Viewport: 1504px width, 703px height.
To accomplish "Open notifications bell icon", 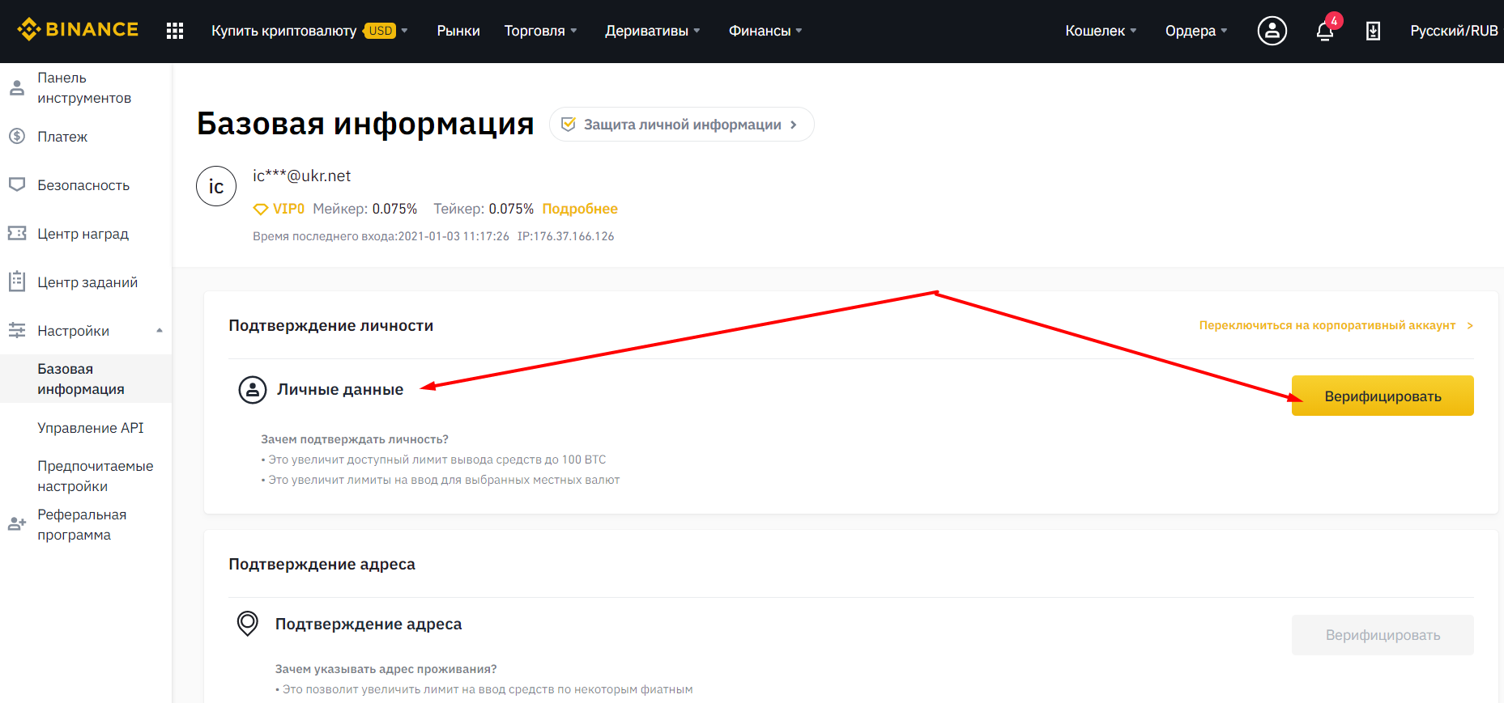I will [x=1325, y=32].
